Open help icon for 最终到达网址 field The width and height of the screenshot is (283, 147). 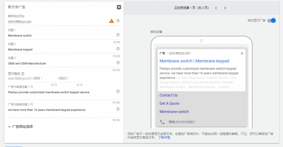(118, 21)
